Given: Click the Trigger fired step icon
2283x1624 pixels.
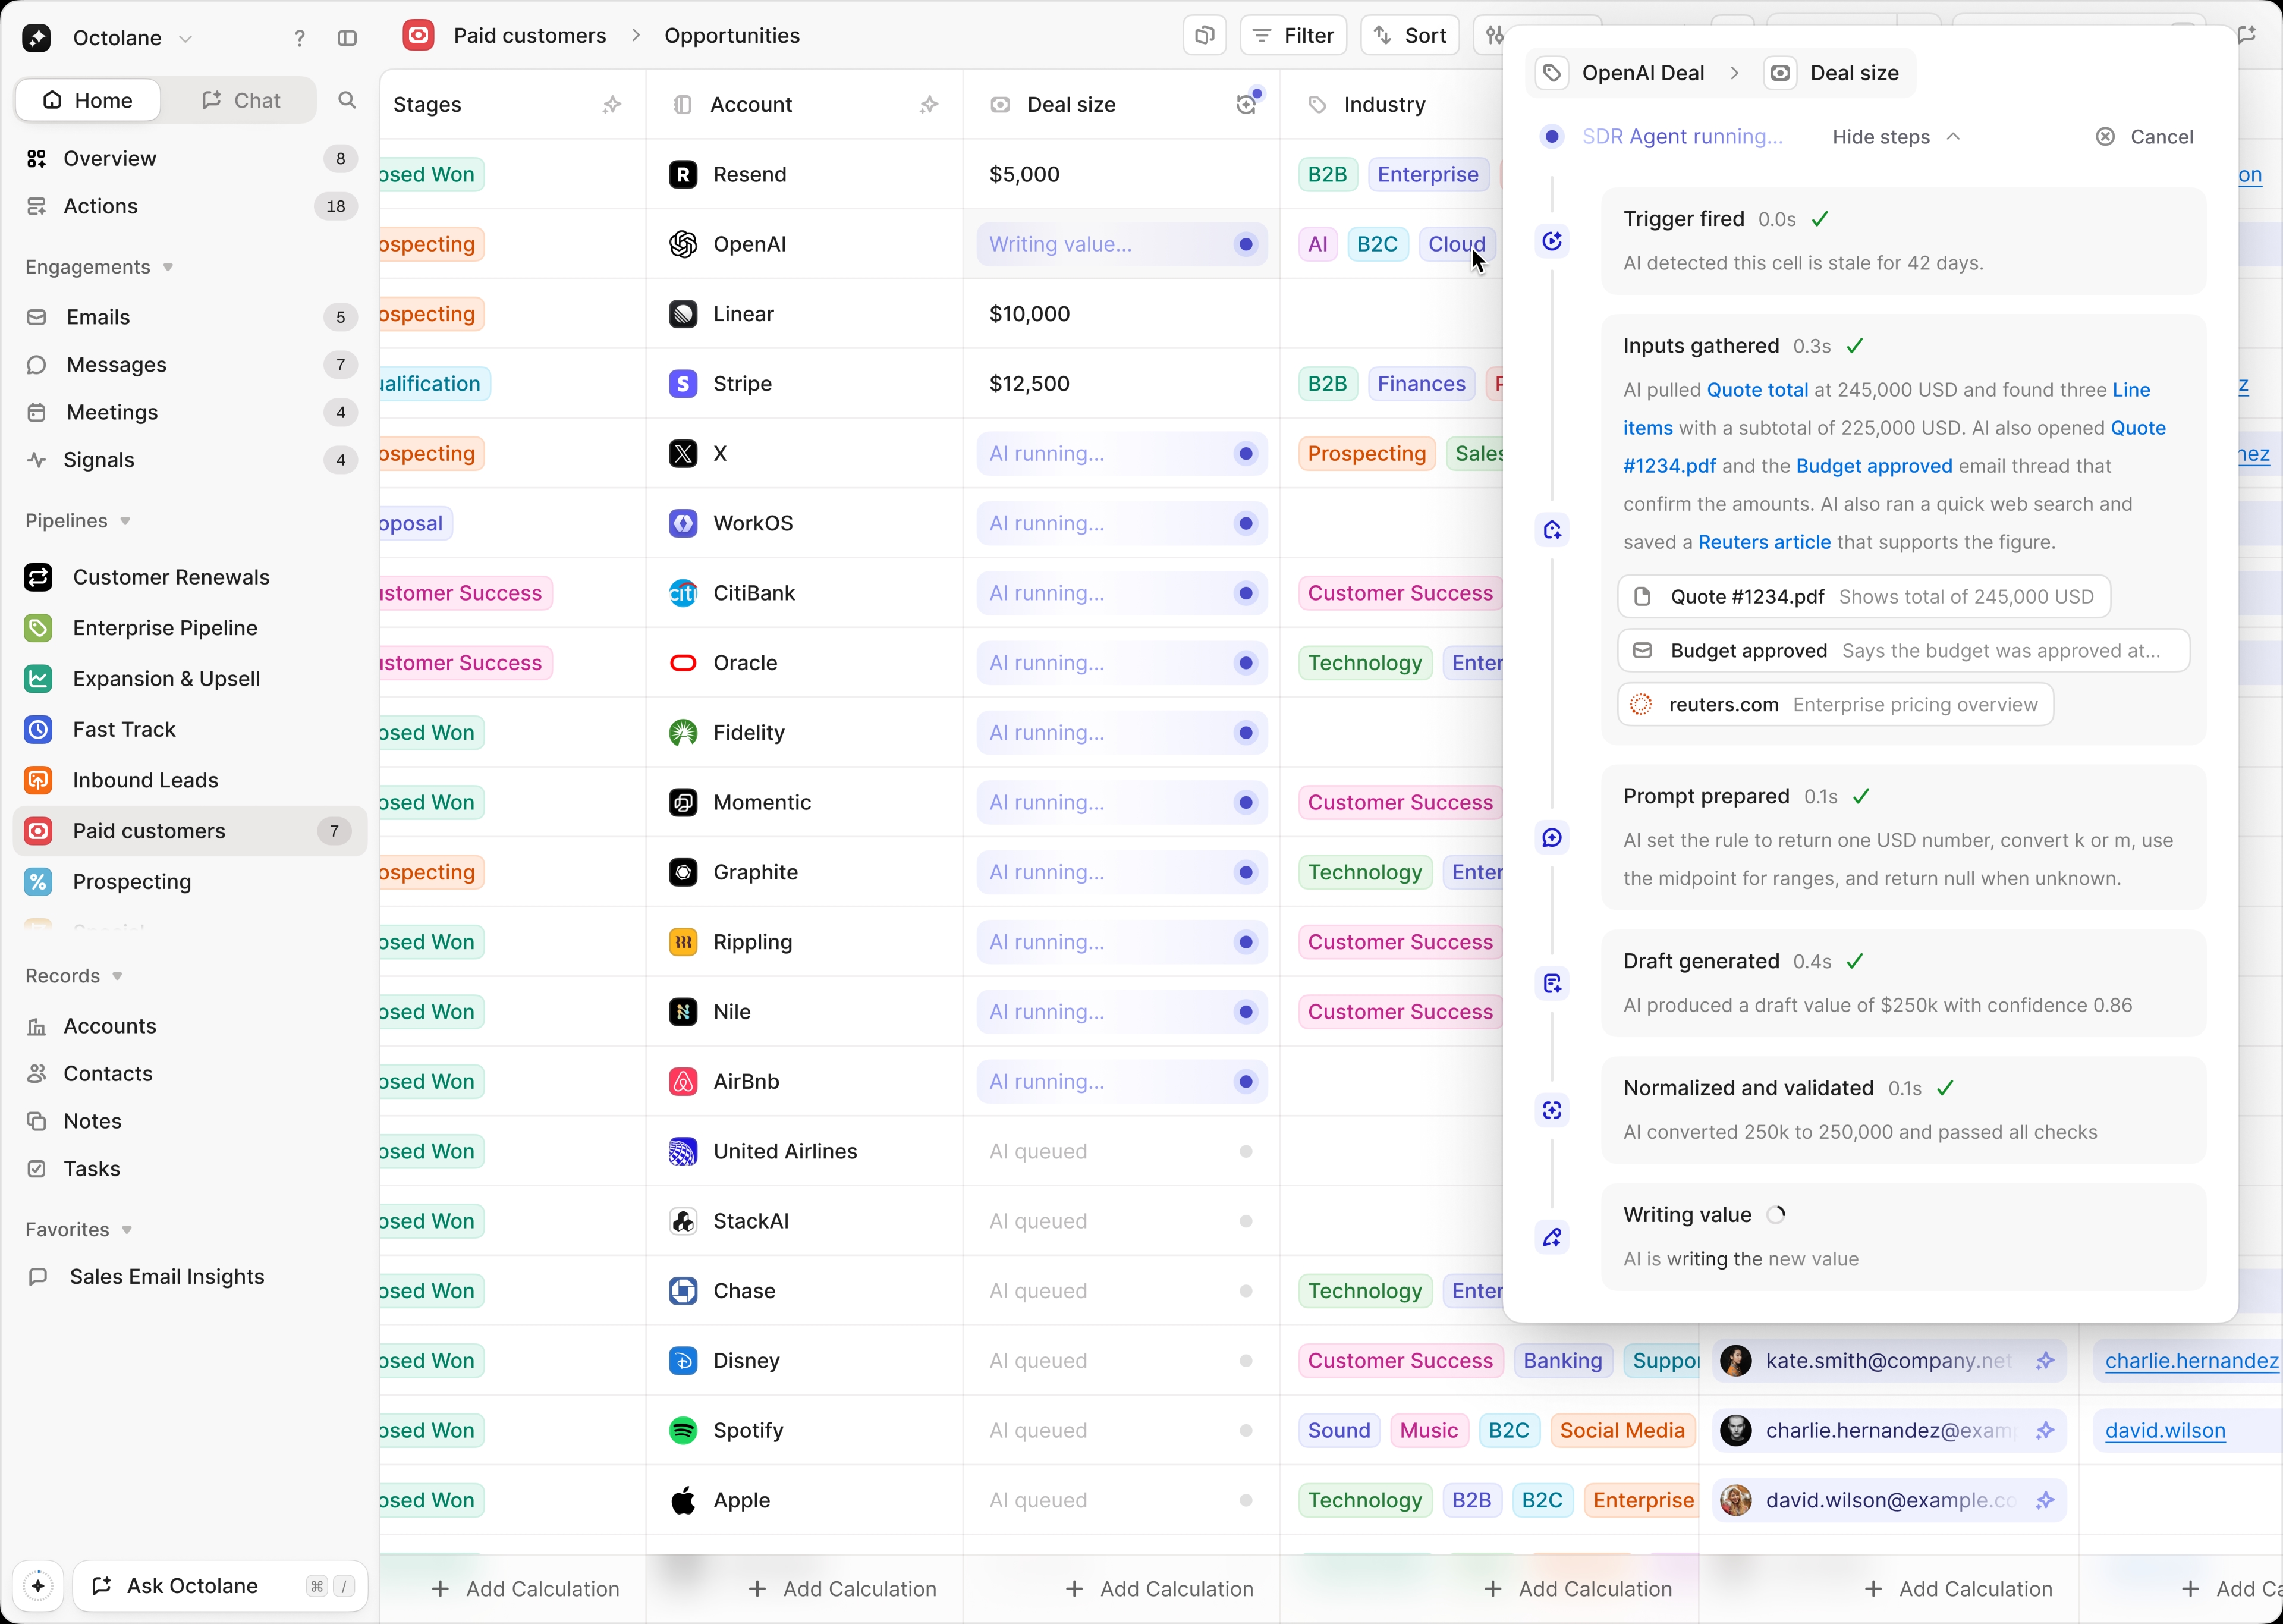Looking at the screenshot, I should [1551, 241].
